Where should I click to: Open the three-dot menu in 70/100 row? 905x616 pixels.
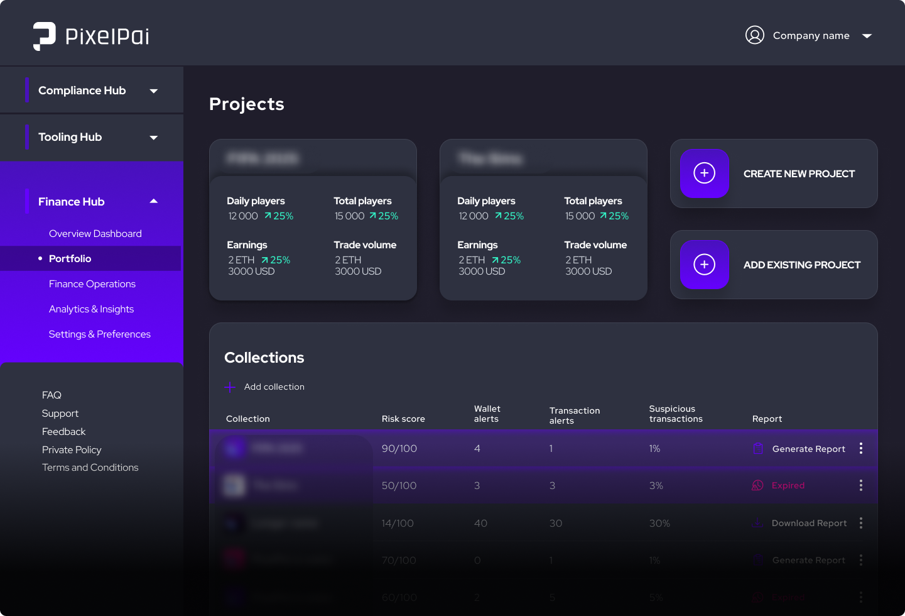coord(861,560)
